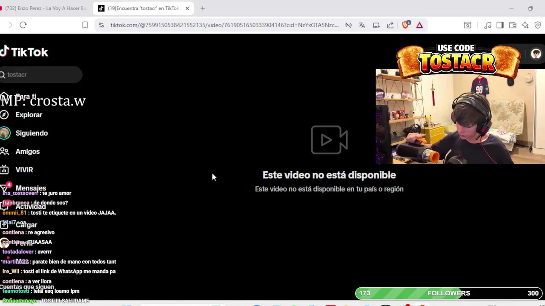Open Brave Rewards triangle icon
This screenshot has height=306, width=545.
click(419, 25)
